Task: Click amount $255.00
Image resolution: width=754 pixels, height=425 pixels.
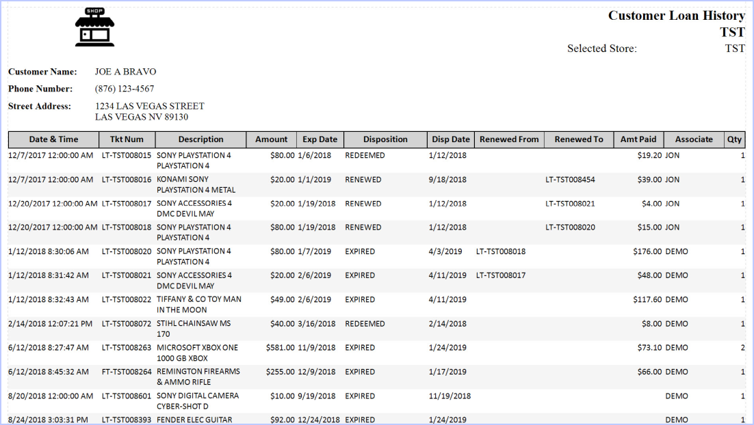Action: (x=281, y=372)
